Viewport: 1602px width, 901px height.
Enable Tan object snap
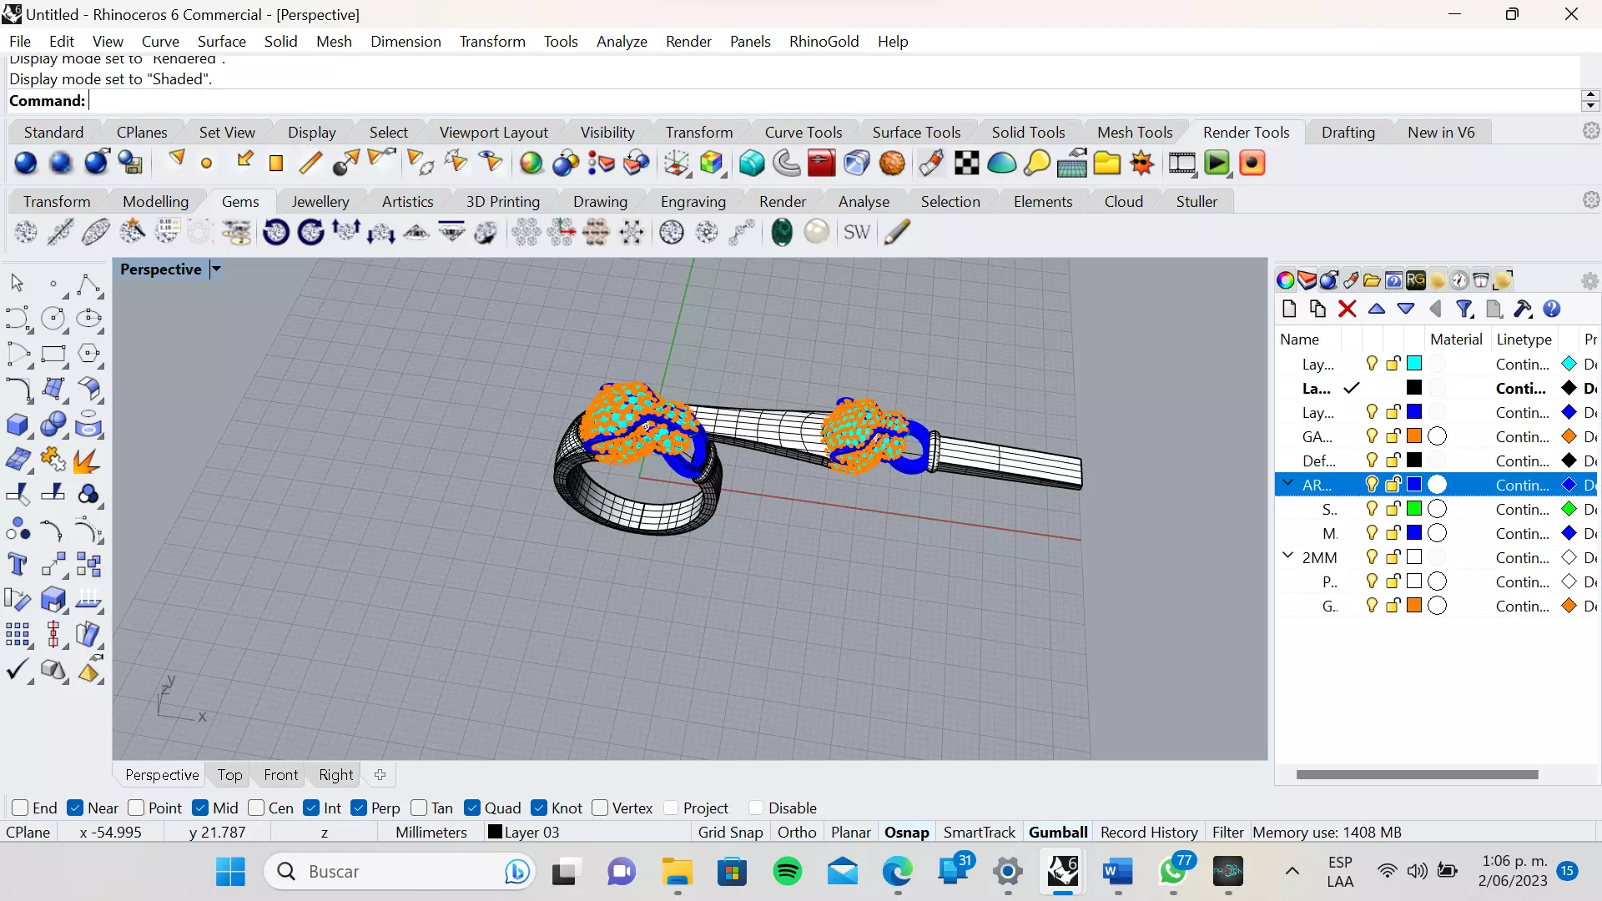coord(419,808)
